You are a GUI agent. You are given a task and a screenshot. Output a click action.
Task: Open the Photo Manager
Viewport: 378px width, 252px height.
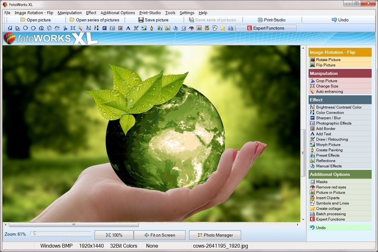215,235
